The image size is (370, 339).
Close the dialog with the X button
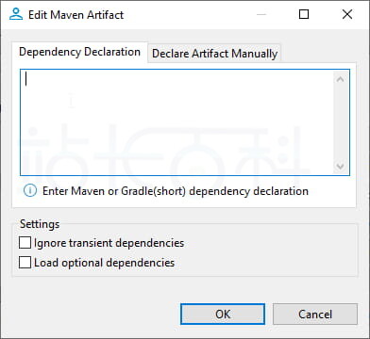click(347, 14)
